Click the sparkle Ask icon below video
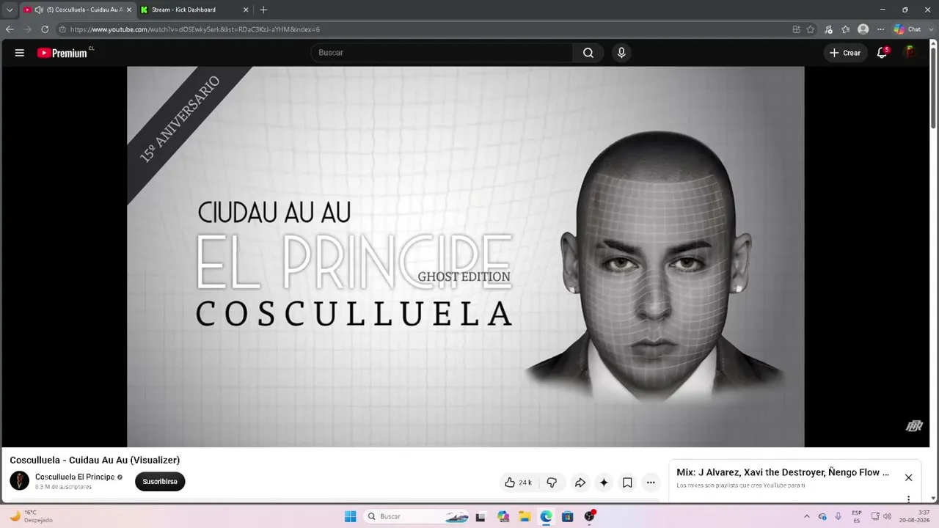The image size is (939, 528). (x=604, y=483)
